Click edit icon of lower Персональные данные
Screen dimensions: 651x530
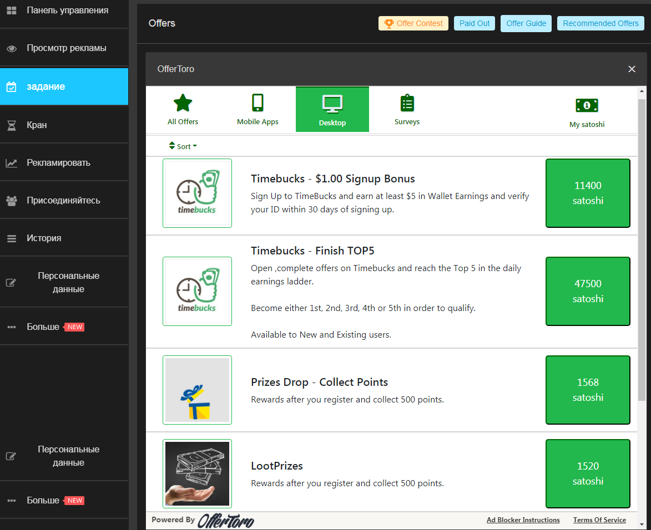pos(11,456)
